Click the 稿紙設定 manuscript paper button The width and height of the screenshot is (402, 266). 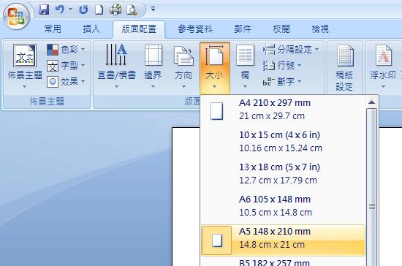point(344,68)
